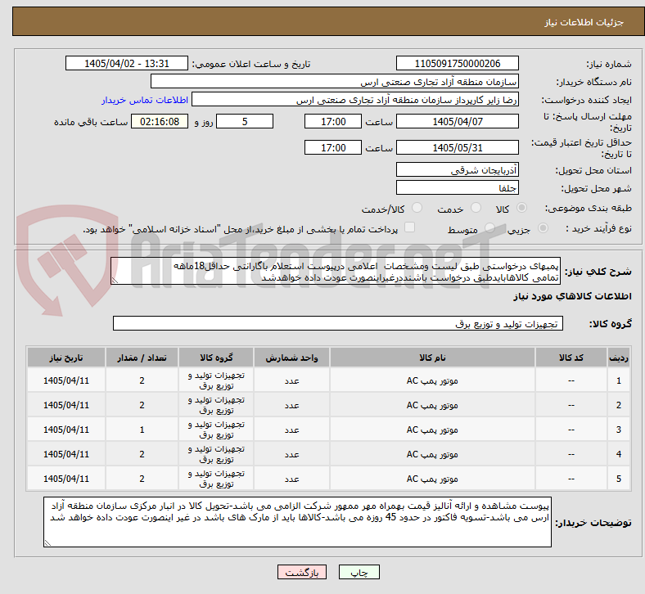Click the response deadline date 1405/04/07
This screenshot has height=594, width=645.
click(458, 121)
